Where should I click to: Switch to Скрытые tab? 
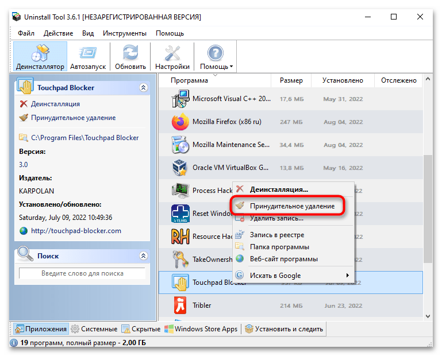[141, 329]
